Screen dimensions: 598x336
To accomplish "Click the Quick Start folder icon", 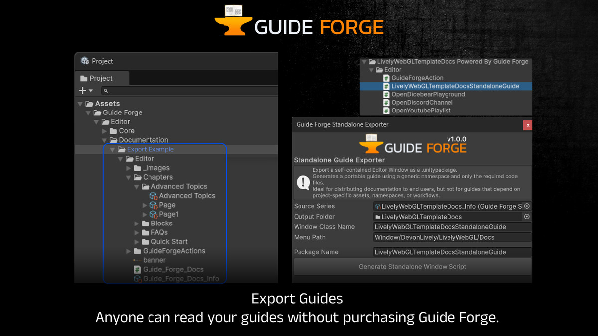I will (145, 242).
